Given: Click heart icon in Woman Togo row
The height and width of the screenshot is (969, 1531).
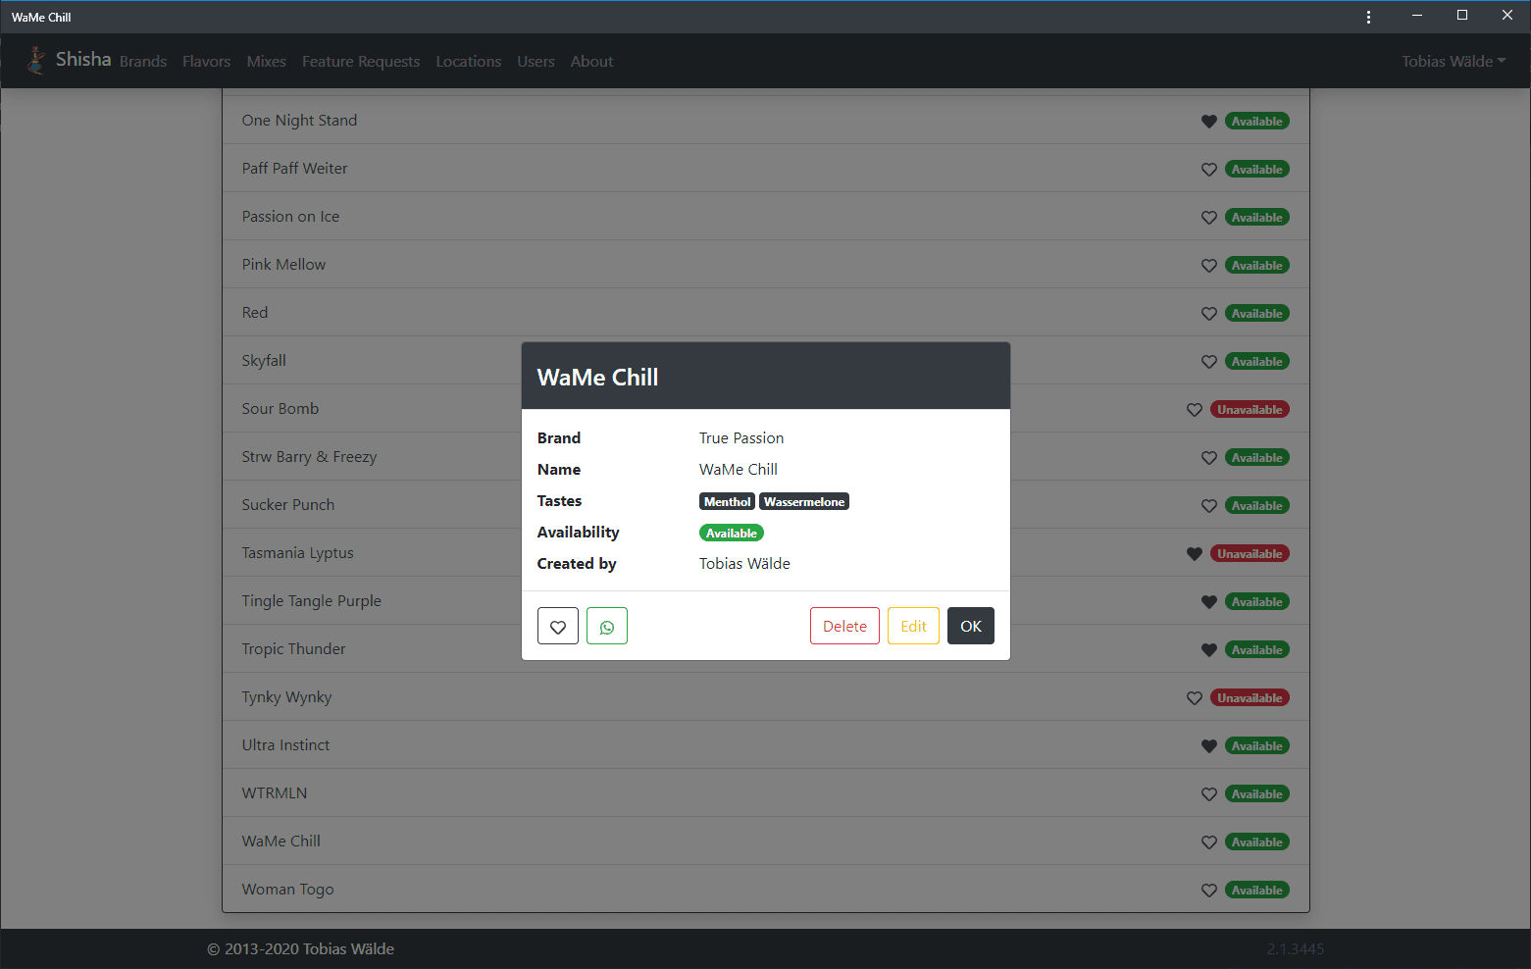Looking at the screenshot, I should pyautogui.click(x=1209, y=891).
